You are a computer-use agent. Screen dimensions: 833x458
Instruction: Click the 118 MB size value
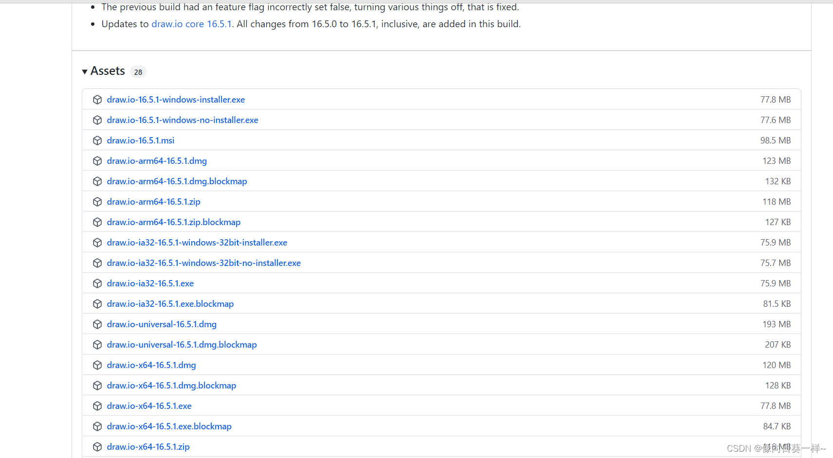pyautogui.click(x=777, y=202)
